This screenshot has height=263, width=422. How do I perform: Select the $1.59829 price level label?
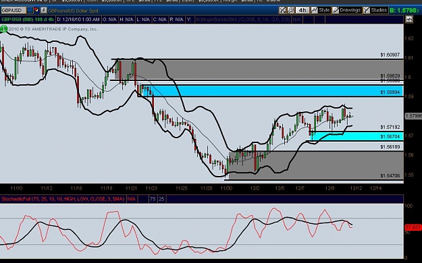390,76
